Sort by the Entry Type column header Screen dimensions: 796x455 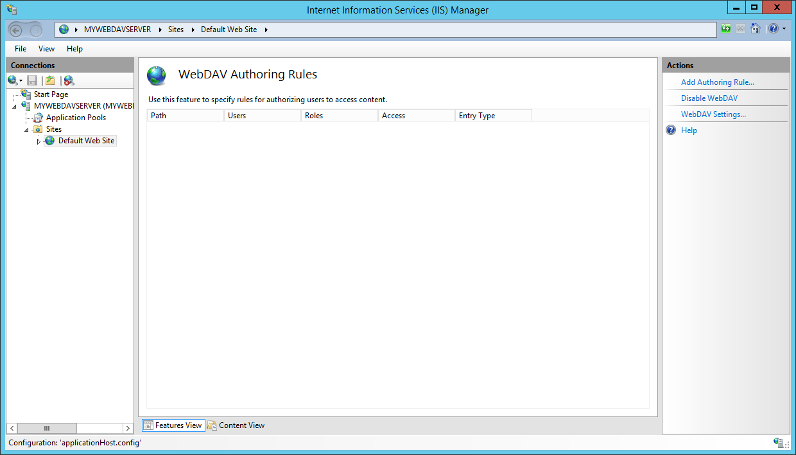tap(494, 116)
